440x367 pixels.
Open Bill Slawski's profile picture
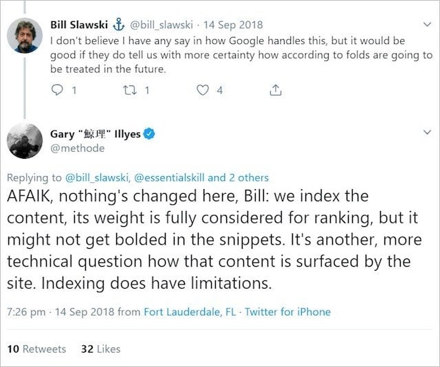[x=26, y=35]
